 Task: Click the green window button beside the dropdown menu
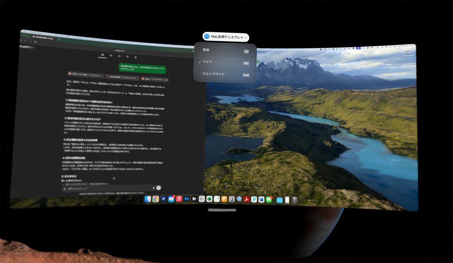259,62
